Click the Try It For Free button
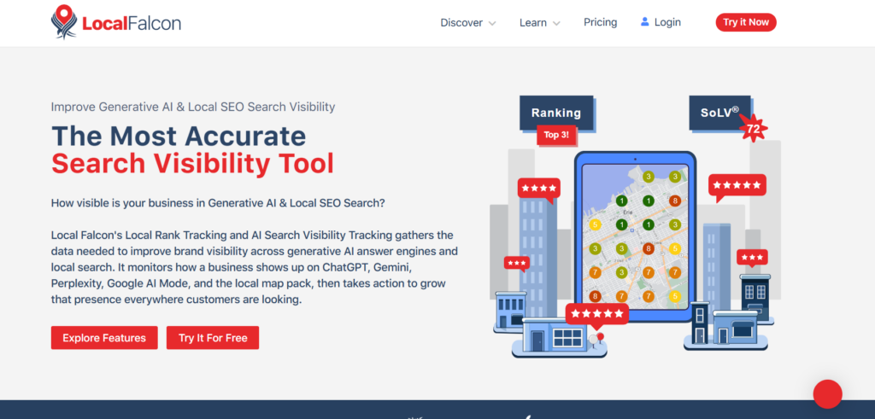 pos(213,338)
